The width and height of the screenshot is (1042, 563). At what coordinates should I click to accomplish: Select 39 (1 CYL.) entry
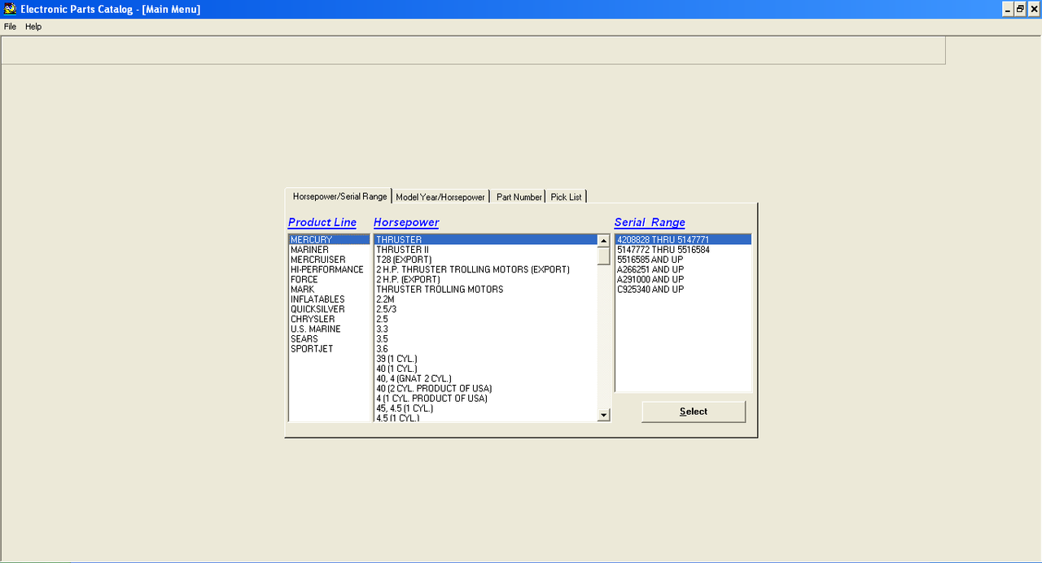(x=486, y=359)
